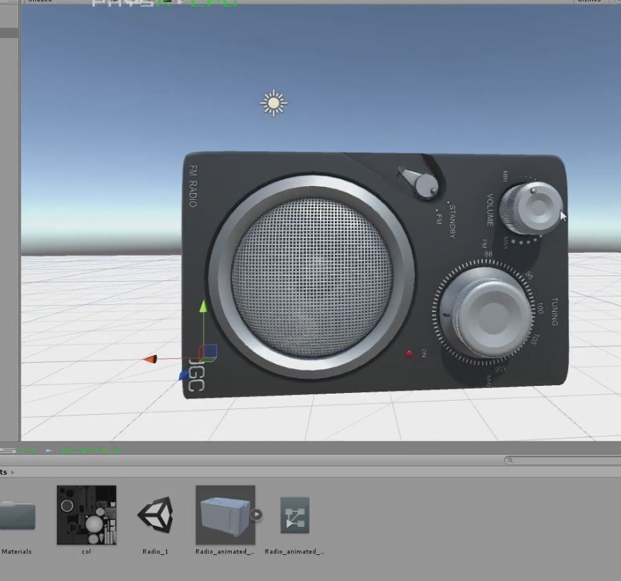Click the col label text

click(x=86, y=551)
